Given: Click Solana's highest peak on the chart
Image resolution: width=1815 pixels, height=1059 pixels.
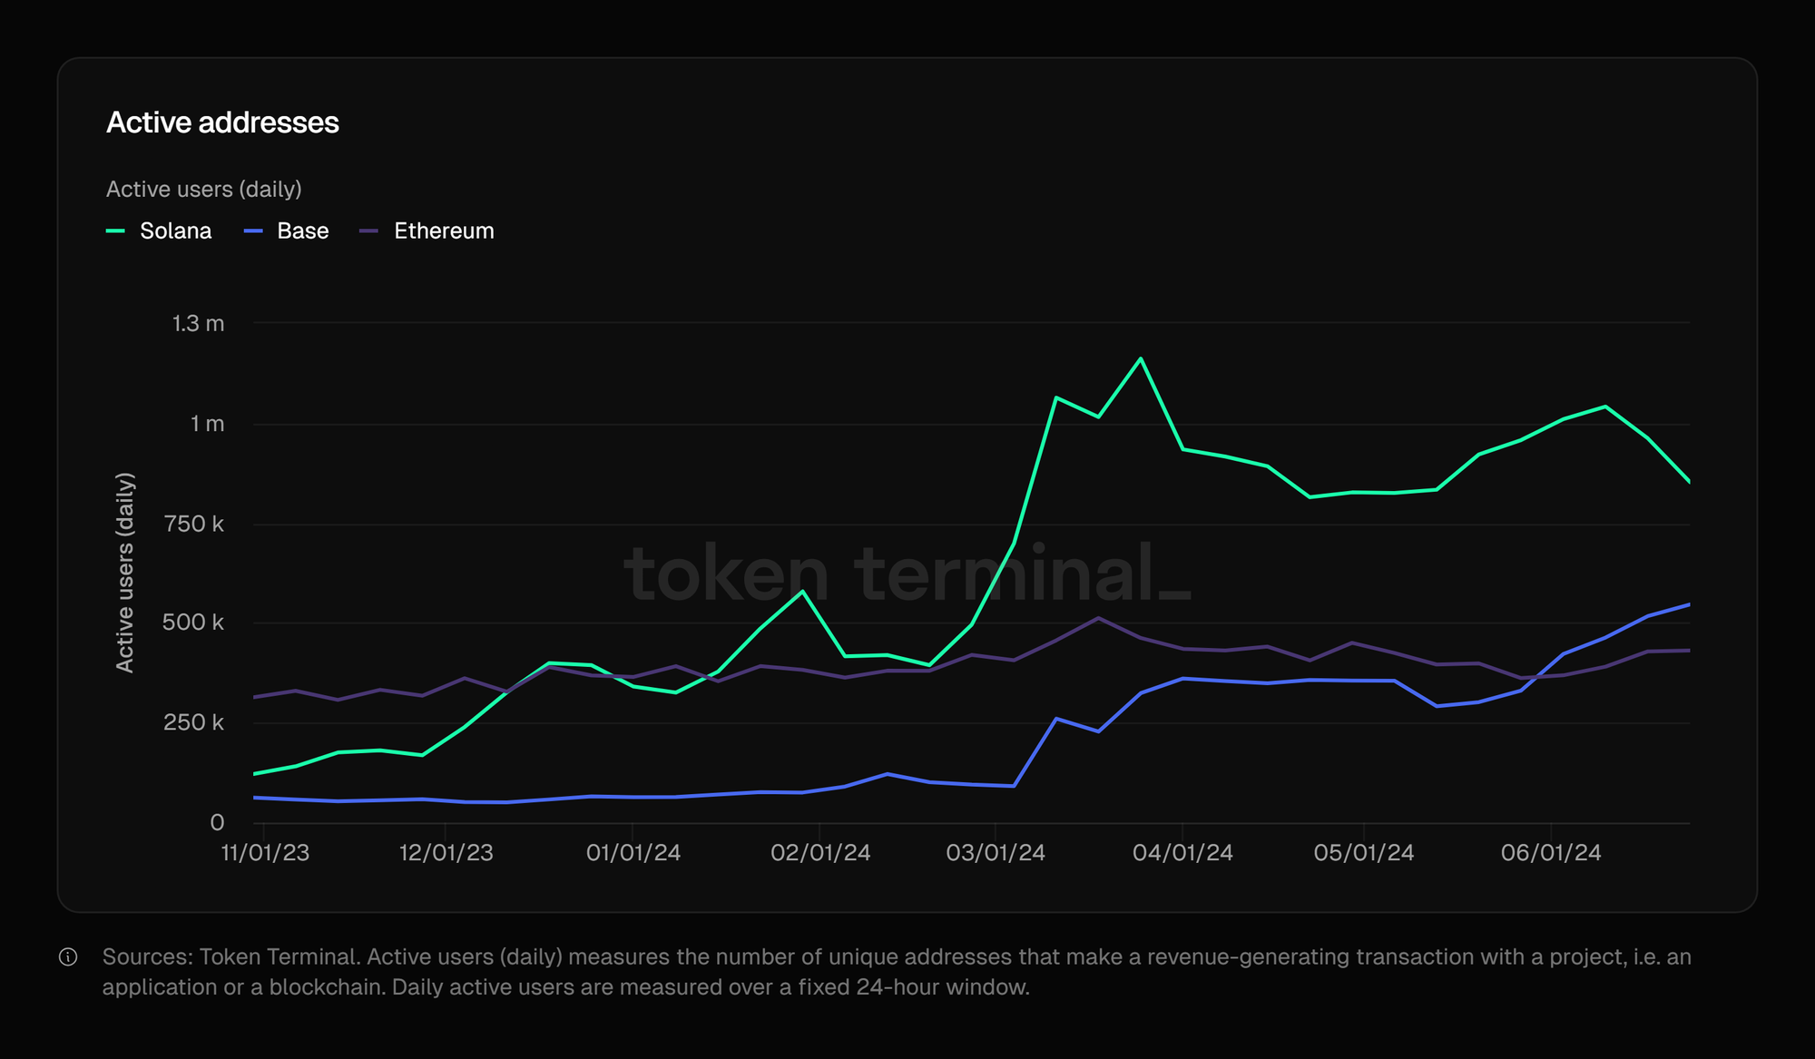Looking at the screenshot, I should [1141, 358].
